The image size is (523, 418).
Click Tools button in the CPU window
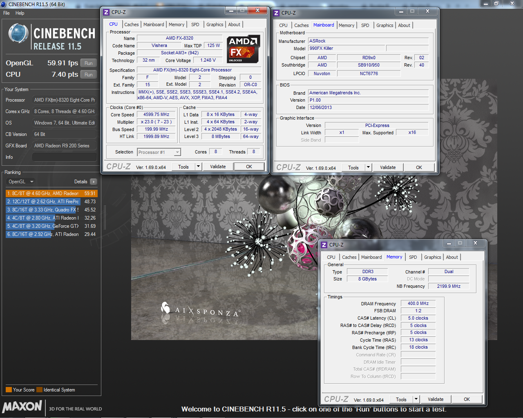coord(183,167)
